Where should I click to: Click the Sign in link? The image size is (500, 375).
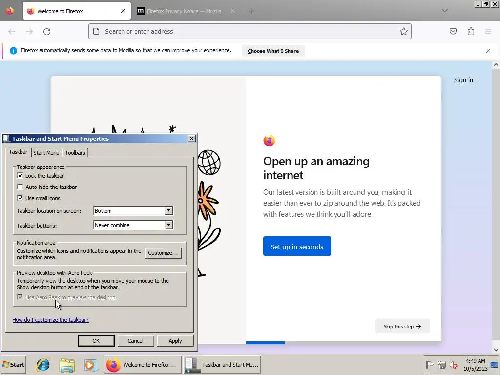463,80
